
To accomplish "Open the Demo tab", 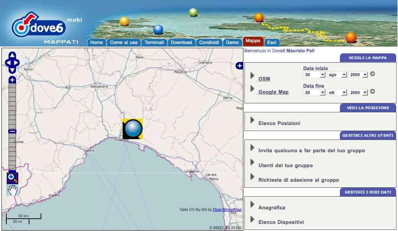I will [232, 43].
